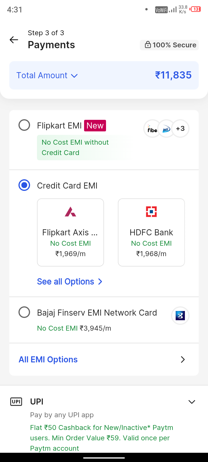The height and width of the screenshot is (462, 208).
Task: Tap the 100% Secure lock badge
Action: [x=169, y=45]
